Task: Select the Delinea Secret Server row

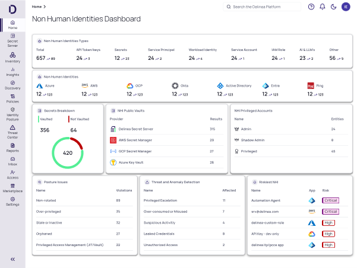Action: point(167,129)
